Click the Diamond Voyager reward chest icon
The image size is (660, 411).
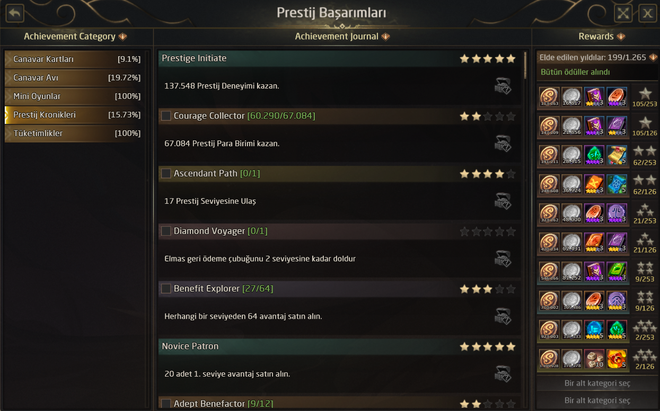point(503,259)
